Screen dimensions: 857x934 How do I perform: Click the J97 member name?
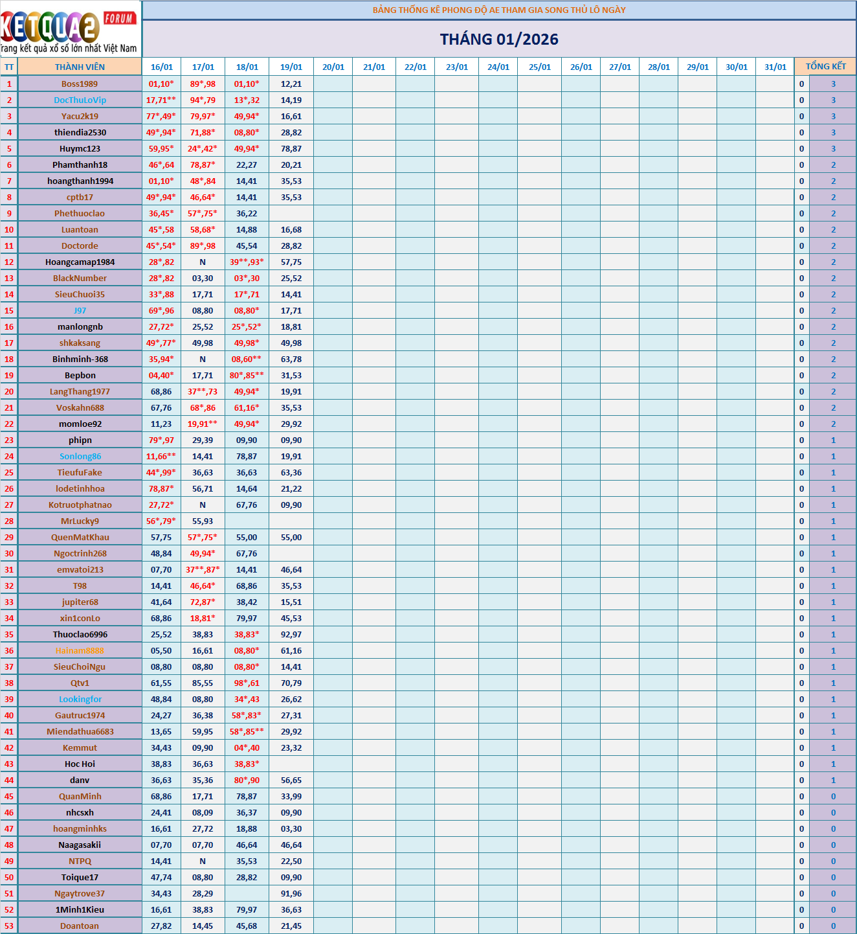click(80, 310)
